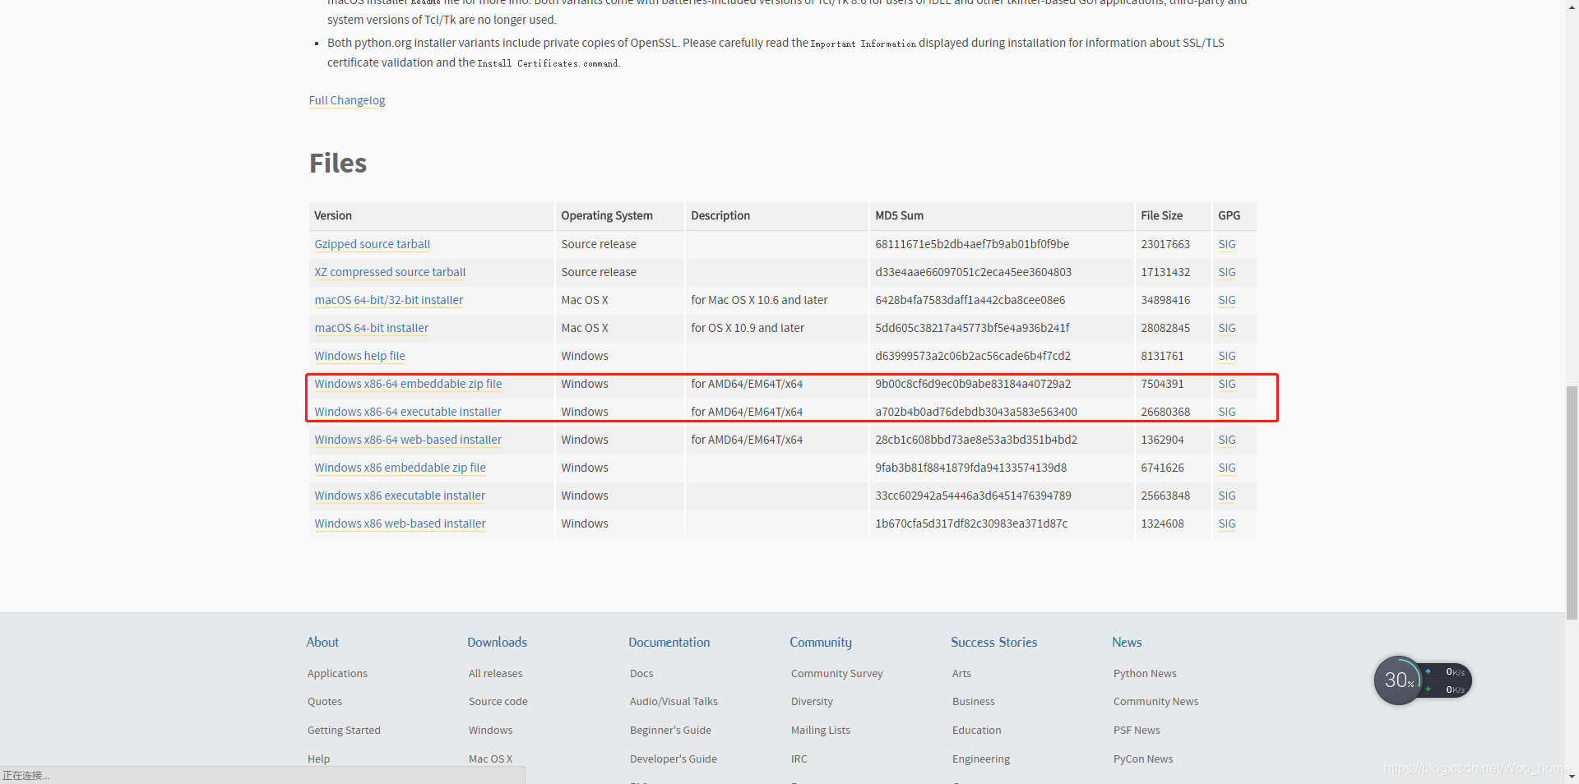
Task: Click scrollbar up arrow at top
Action: click(1572, 7)
